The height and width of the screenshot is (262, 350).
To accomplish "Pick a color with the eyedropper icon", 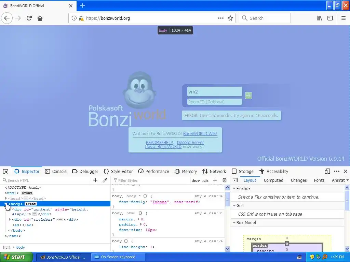I will [105, 180].
